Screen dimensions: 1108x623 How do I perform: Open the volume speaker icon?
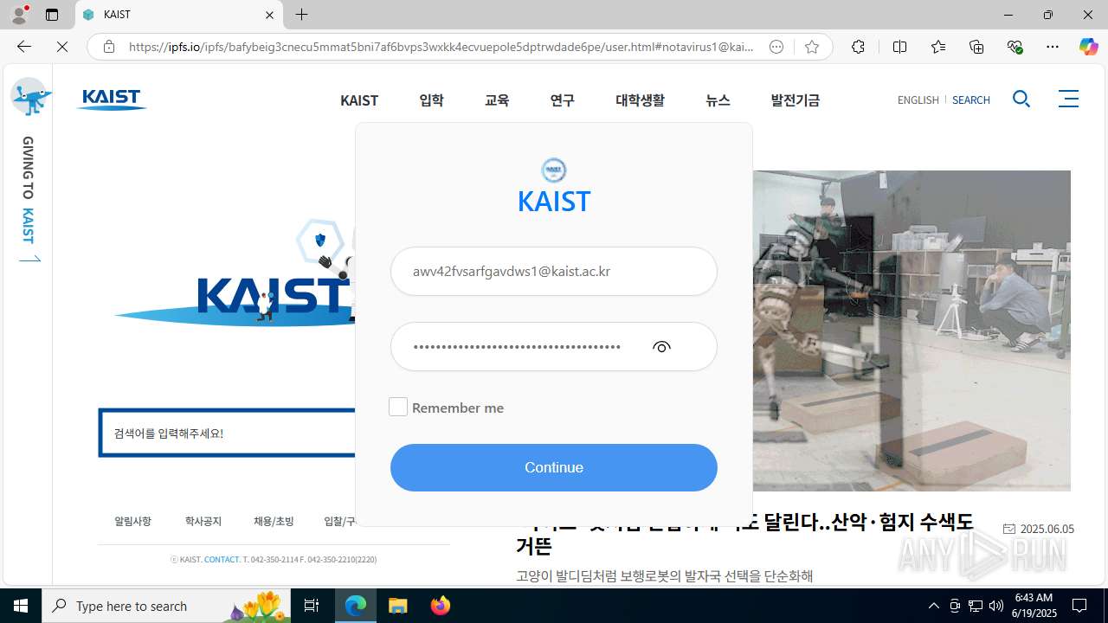(x=996, y=606)
